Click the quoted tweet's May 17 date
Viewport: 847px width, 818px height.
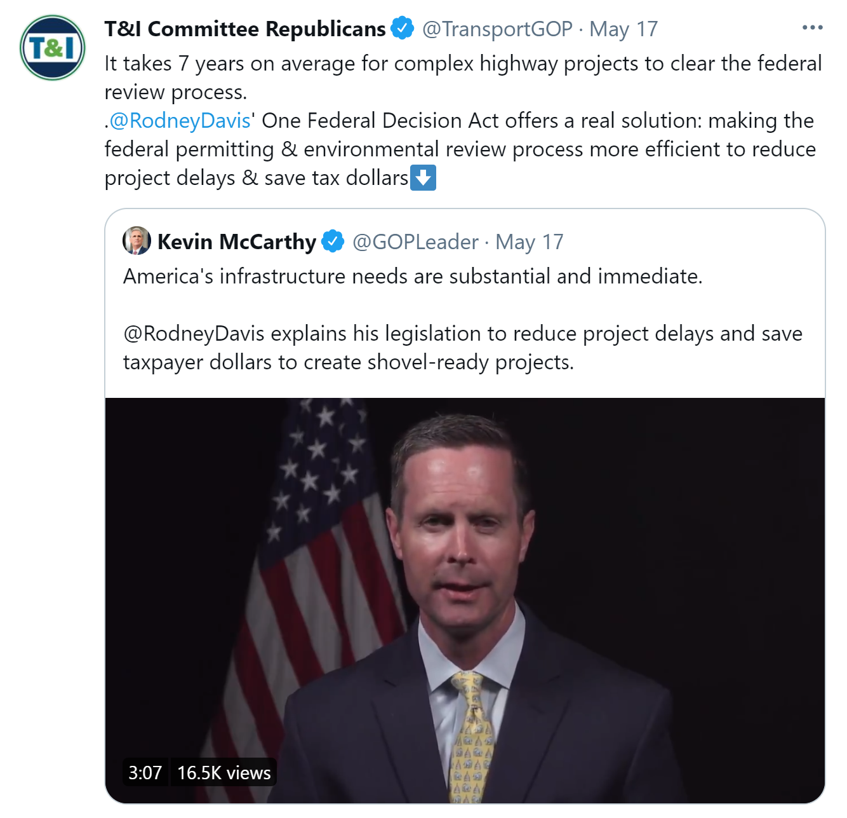tap(530, 242)
